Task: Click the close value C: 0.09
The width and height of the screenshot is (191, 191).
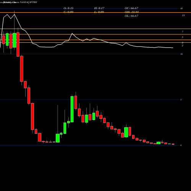Action: coord(68,12)
